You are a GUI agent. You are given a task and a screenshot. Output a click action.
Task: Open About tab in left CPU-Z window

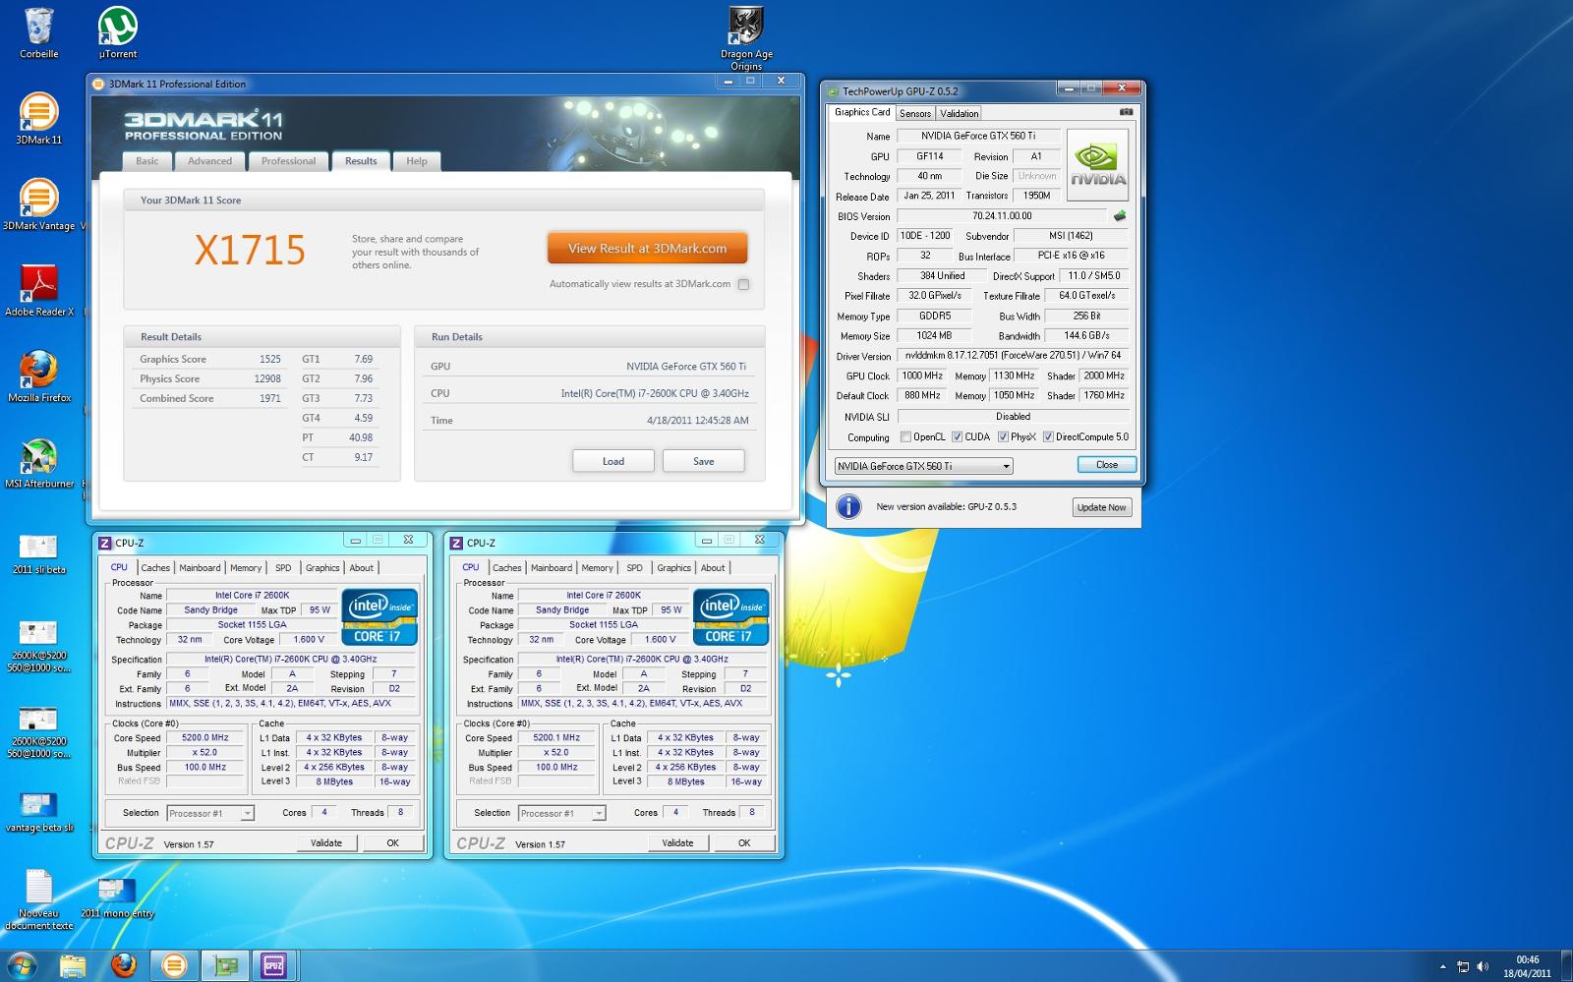(362, 568)
